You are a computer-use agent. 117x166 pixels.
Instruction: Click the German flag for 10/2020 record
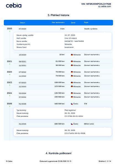pyautogui.click(x=72, y=55)
